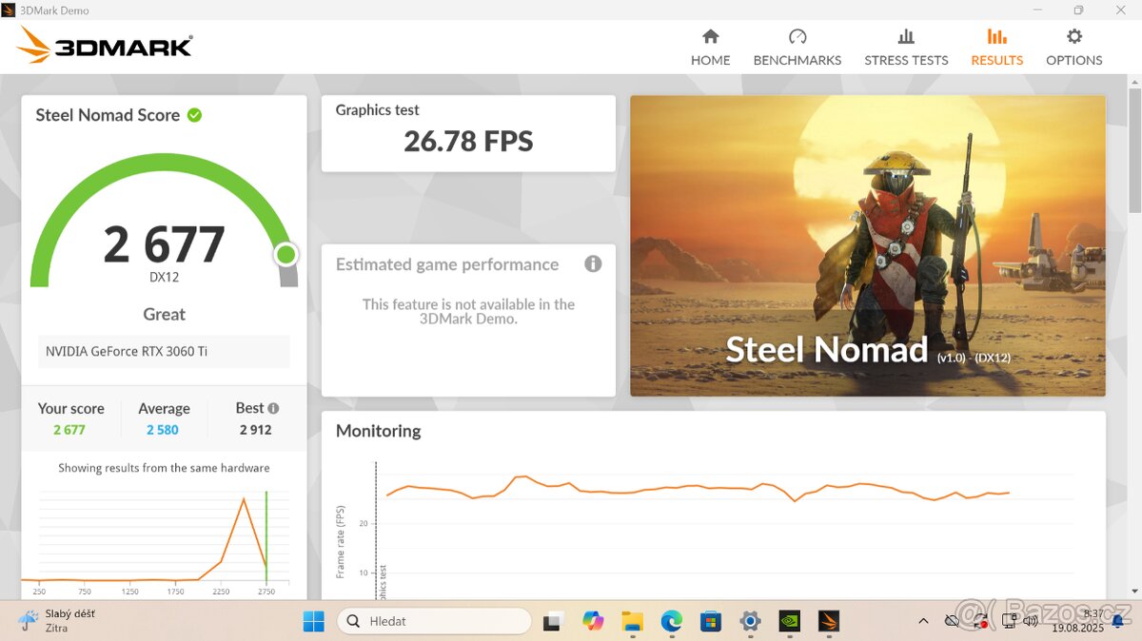The image size is (1142, 641).
Task: Launch the NVIDIA app from taskbar
Action: [788, 621]
